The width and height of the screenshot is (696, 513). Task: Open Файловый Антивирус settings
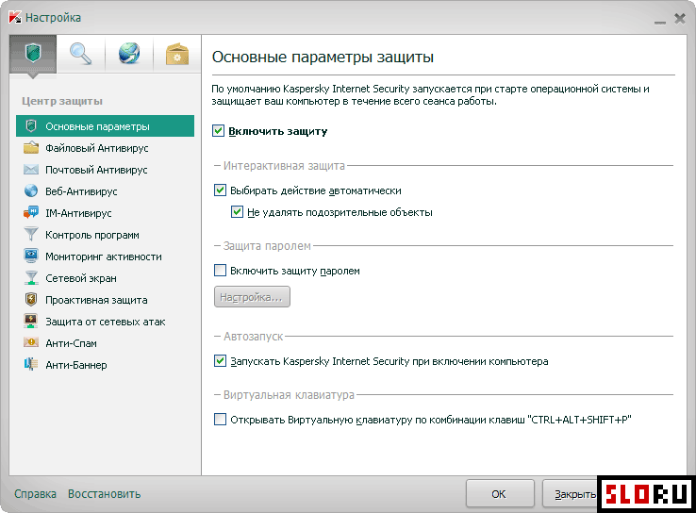pyautogui.click(x=105, y=148)
